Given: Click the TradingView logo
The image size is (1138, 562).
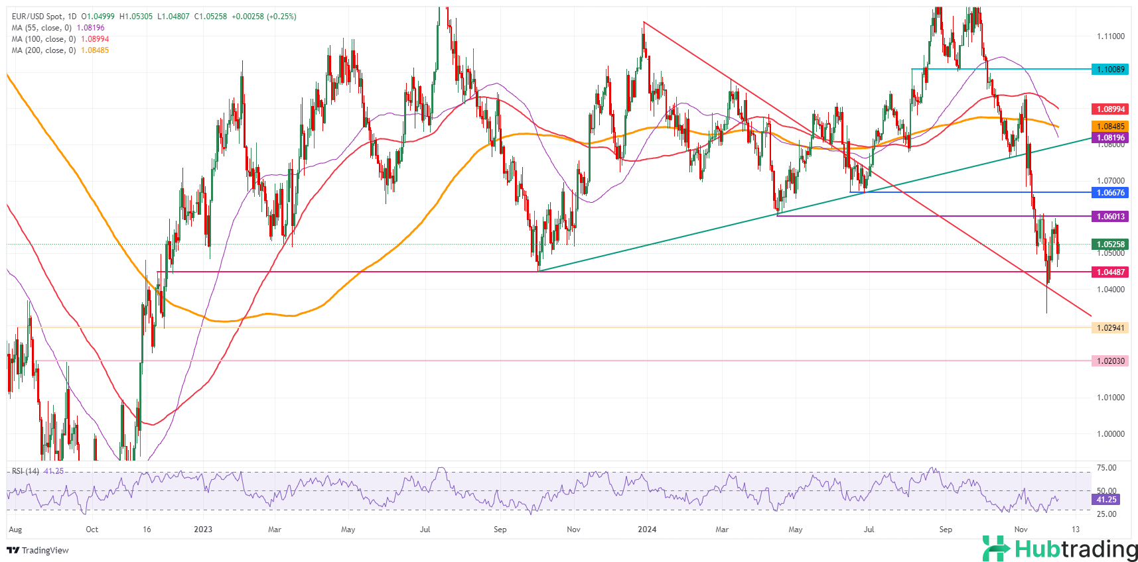Looking at the screenshot, I should (38, 550).
